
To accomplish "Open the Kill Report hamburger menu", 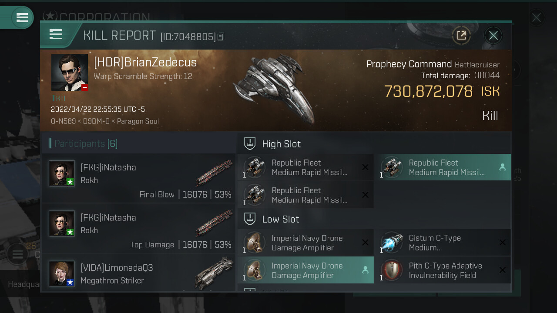I will (56, 34).
